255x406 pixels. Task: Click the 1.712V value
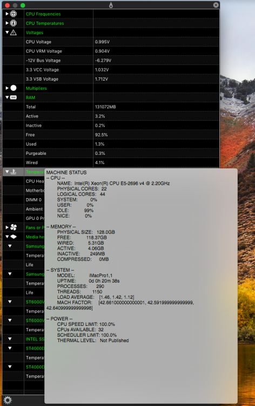tap(101, 79)
